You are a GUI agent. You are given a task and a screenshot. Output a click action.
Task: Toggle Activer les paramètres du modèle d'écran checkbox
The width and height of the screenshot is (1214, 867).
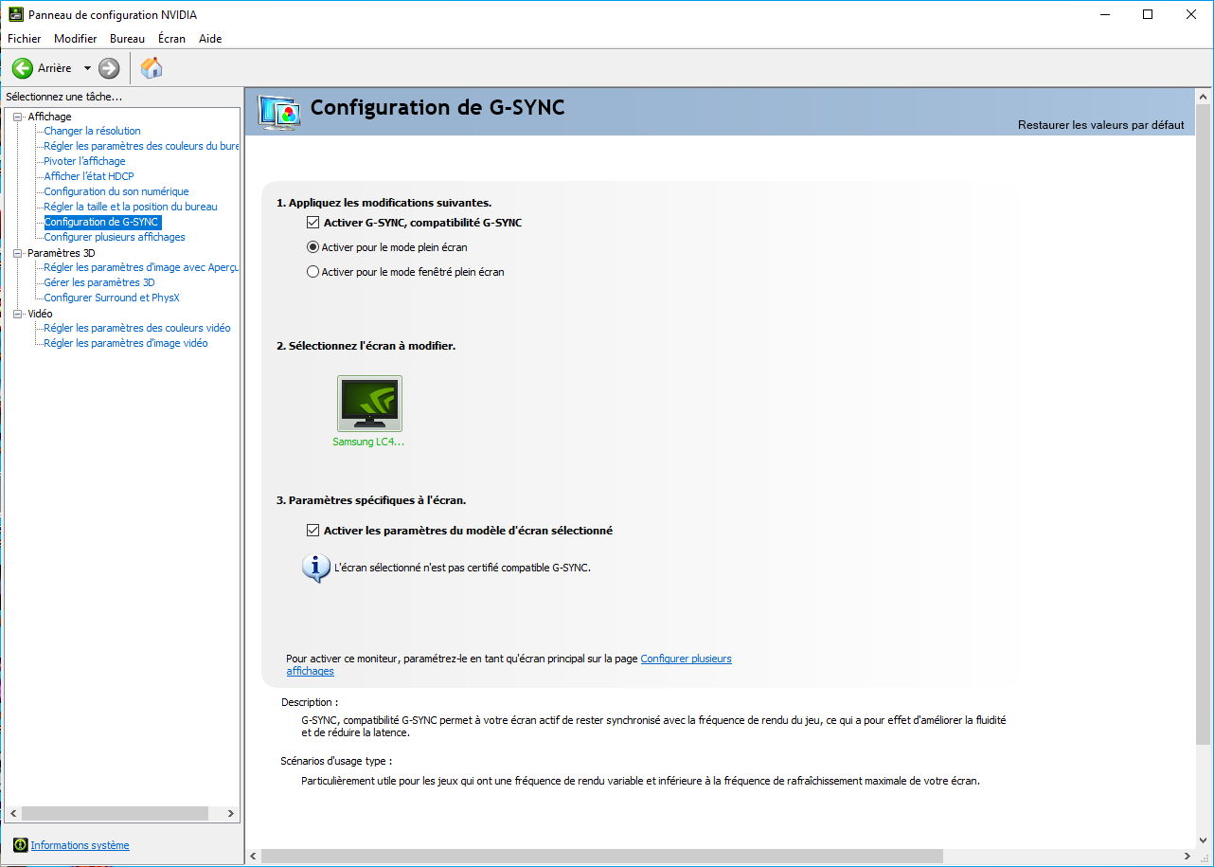[313, 531]
